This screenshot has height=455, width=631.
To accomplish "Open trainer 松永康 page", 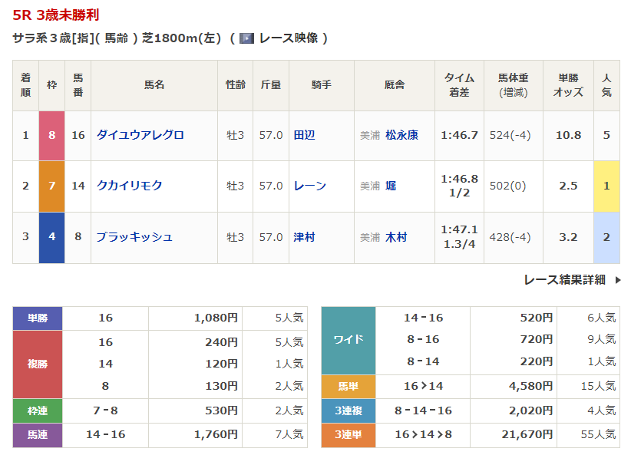I will pos(401,135).
